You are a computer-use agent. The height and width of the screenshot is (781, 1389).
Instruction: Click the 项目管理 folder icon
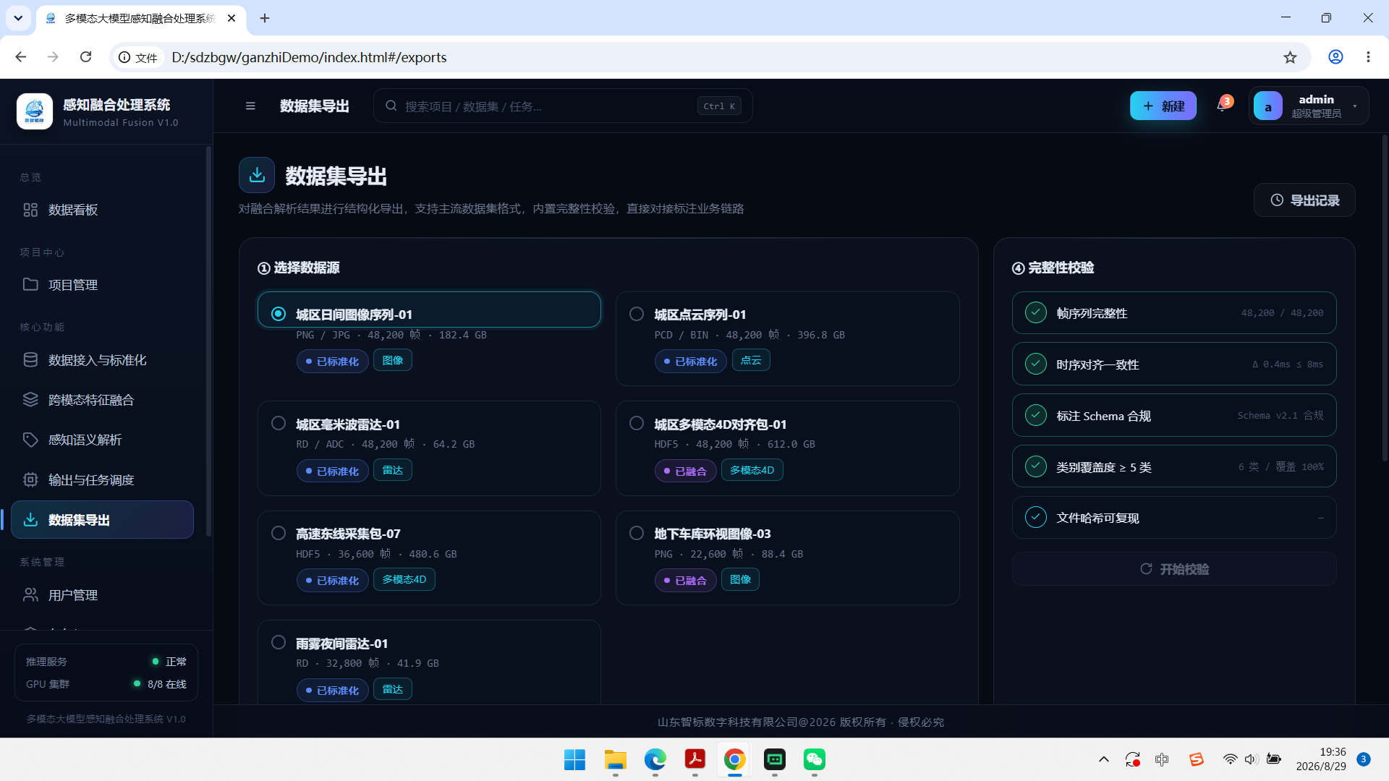tap(30, 284)
